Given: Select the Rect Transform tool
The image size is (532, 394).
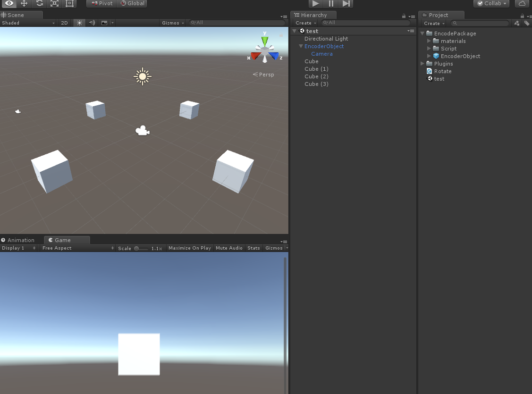Looking at the screenshot, I should pyautogui.click(x=69, y=3).
